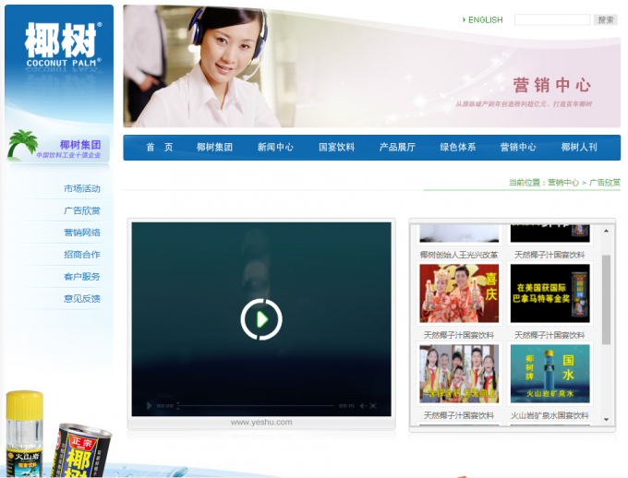Click the palm tree 椰树集团 banner
This screenshot has width=628, height=478.
pos(58,148)
